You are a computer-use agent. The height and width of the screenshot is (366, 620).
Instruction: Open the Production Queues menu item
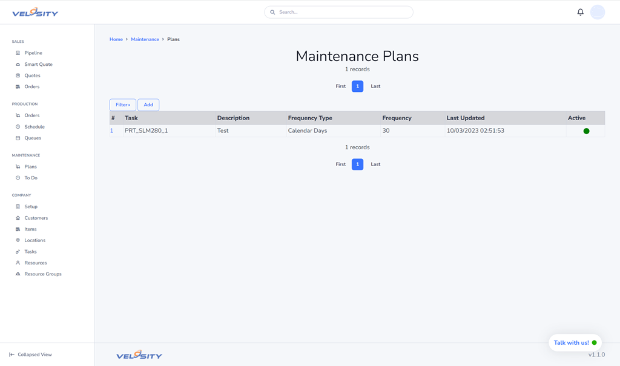33,138
